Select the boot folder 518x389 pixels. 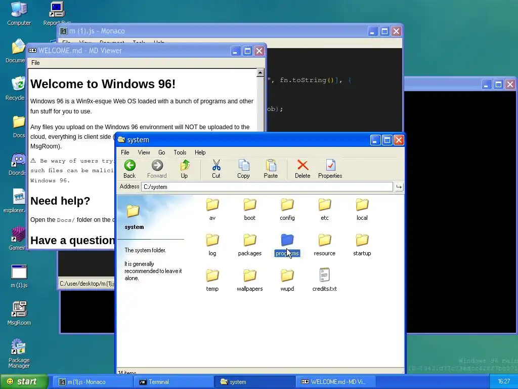click(250, 209)
